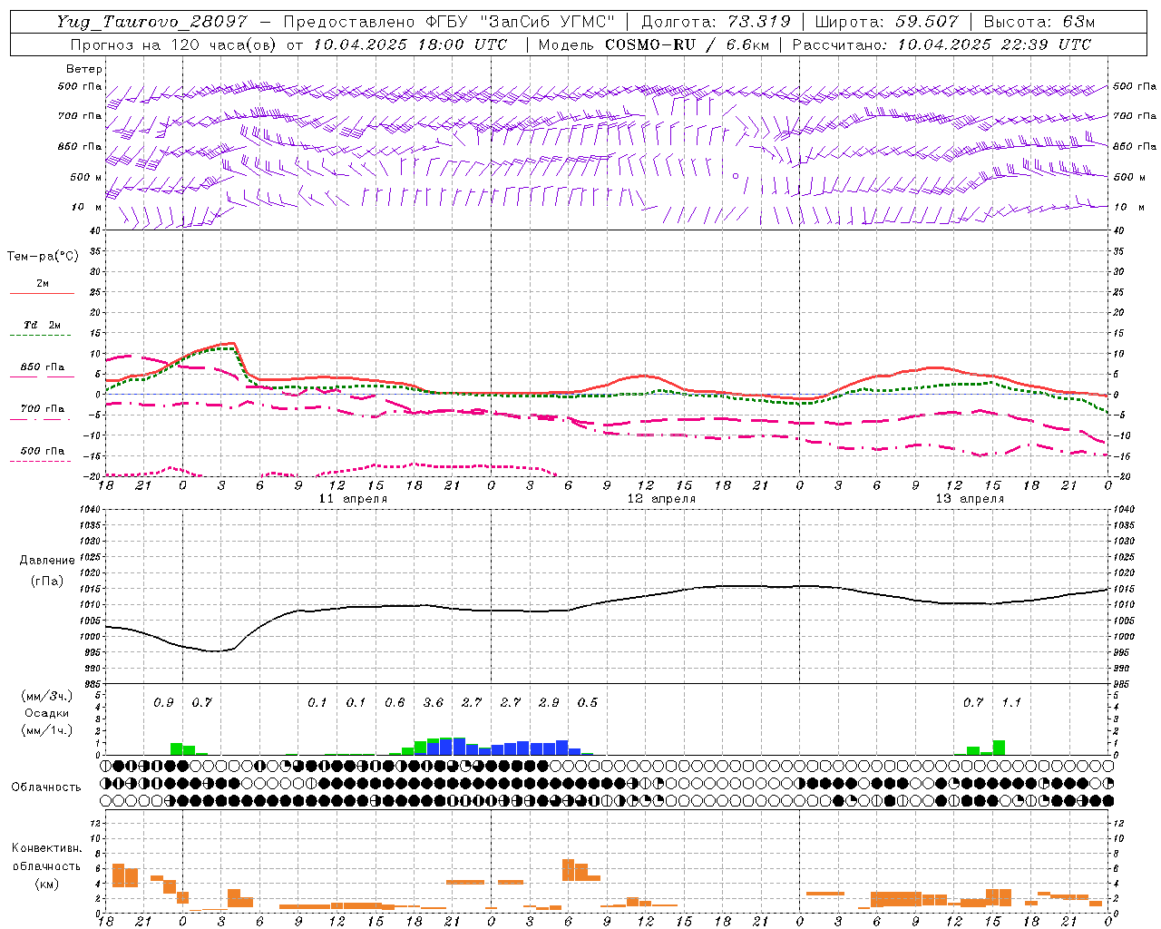The width and height of the screenshot is (1161, 929).
Task: Click the dashed Td 2м legend line
Action: click(42, 336)
